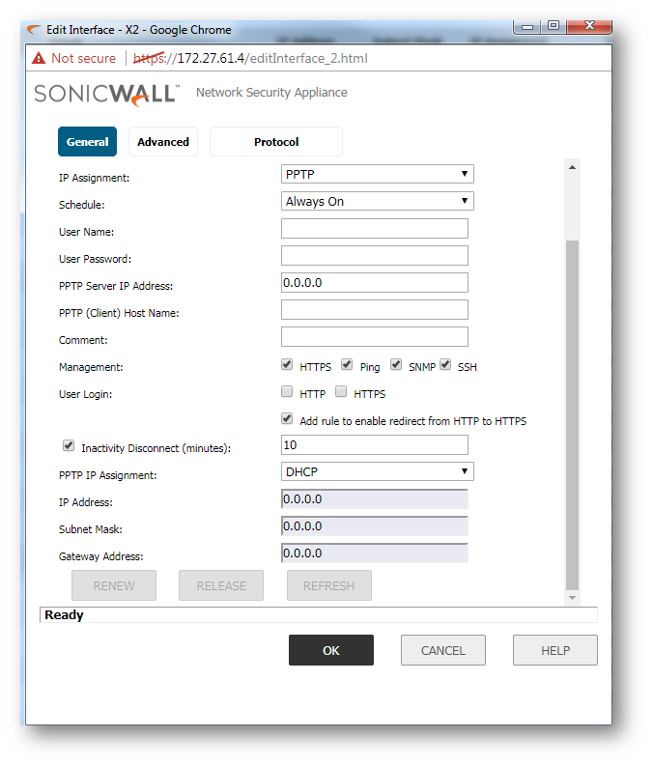Screen dimensions: 653x766
Task: Switch to the Advanced tab
Action: coord(163,142)
